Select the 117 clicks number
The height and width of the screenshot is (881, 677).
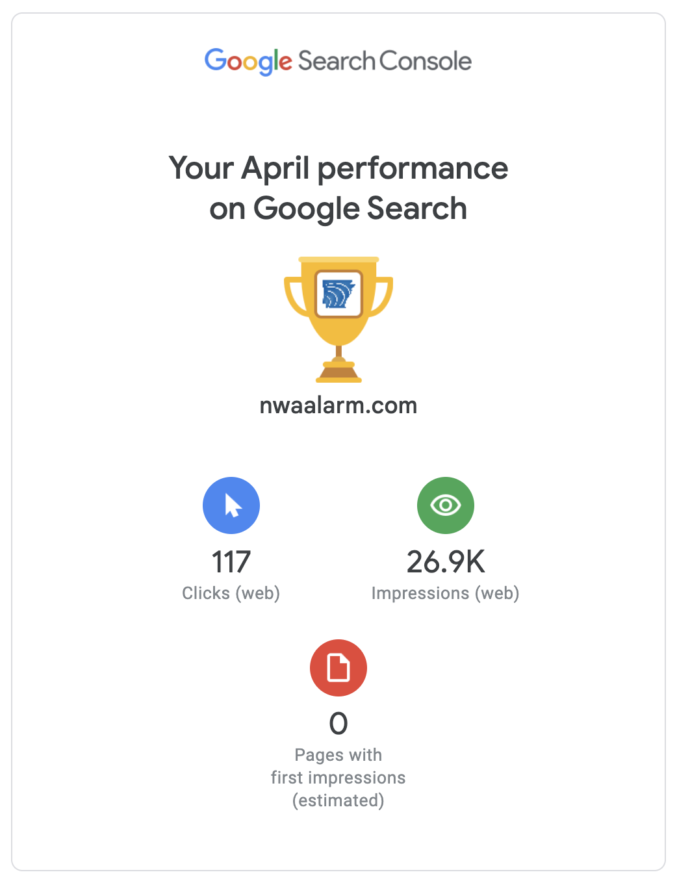point(231,562)
